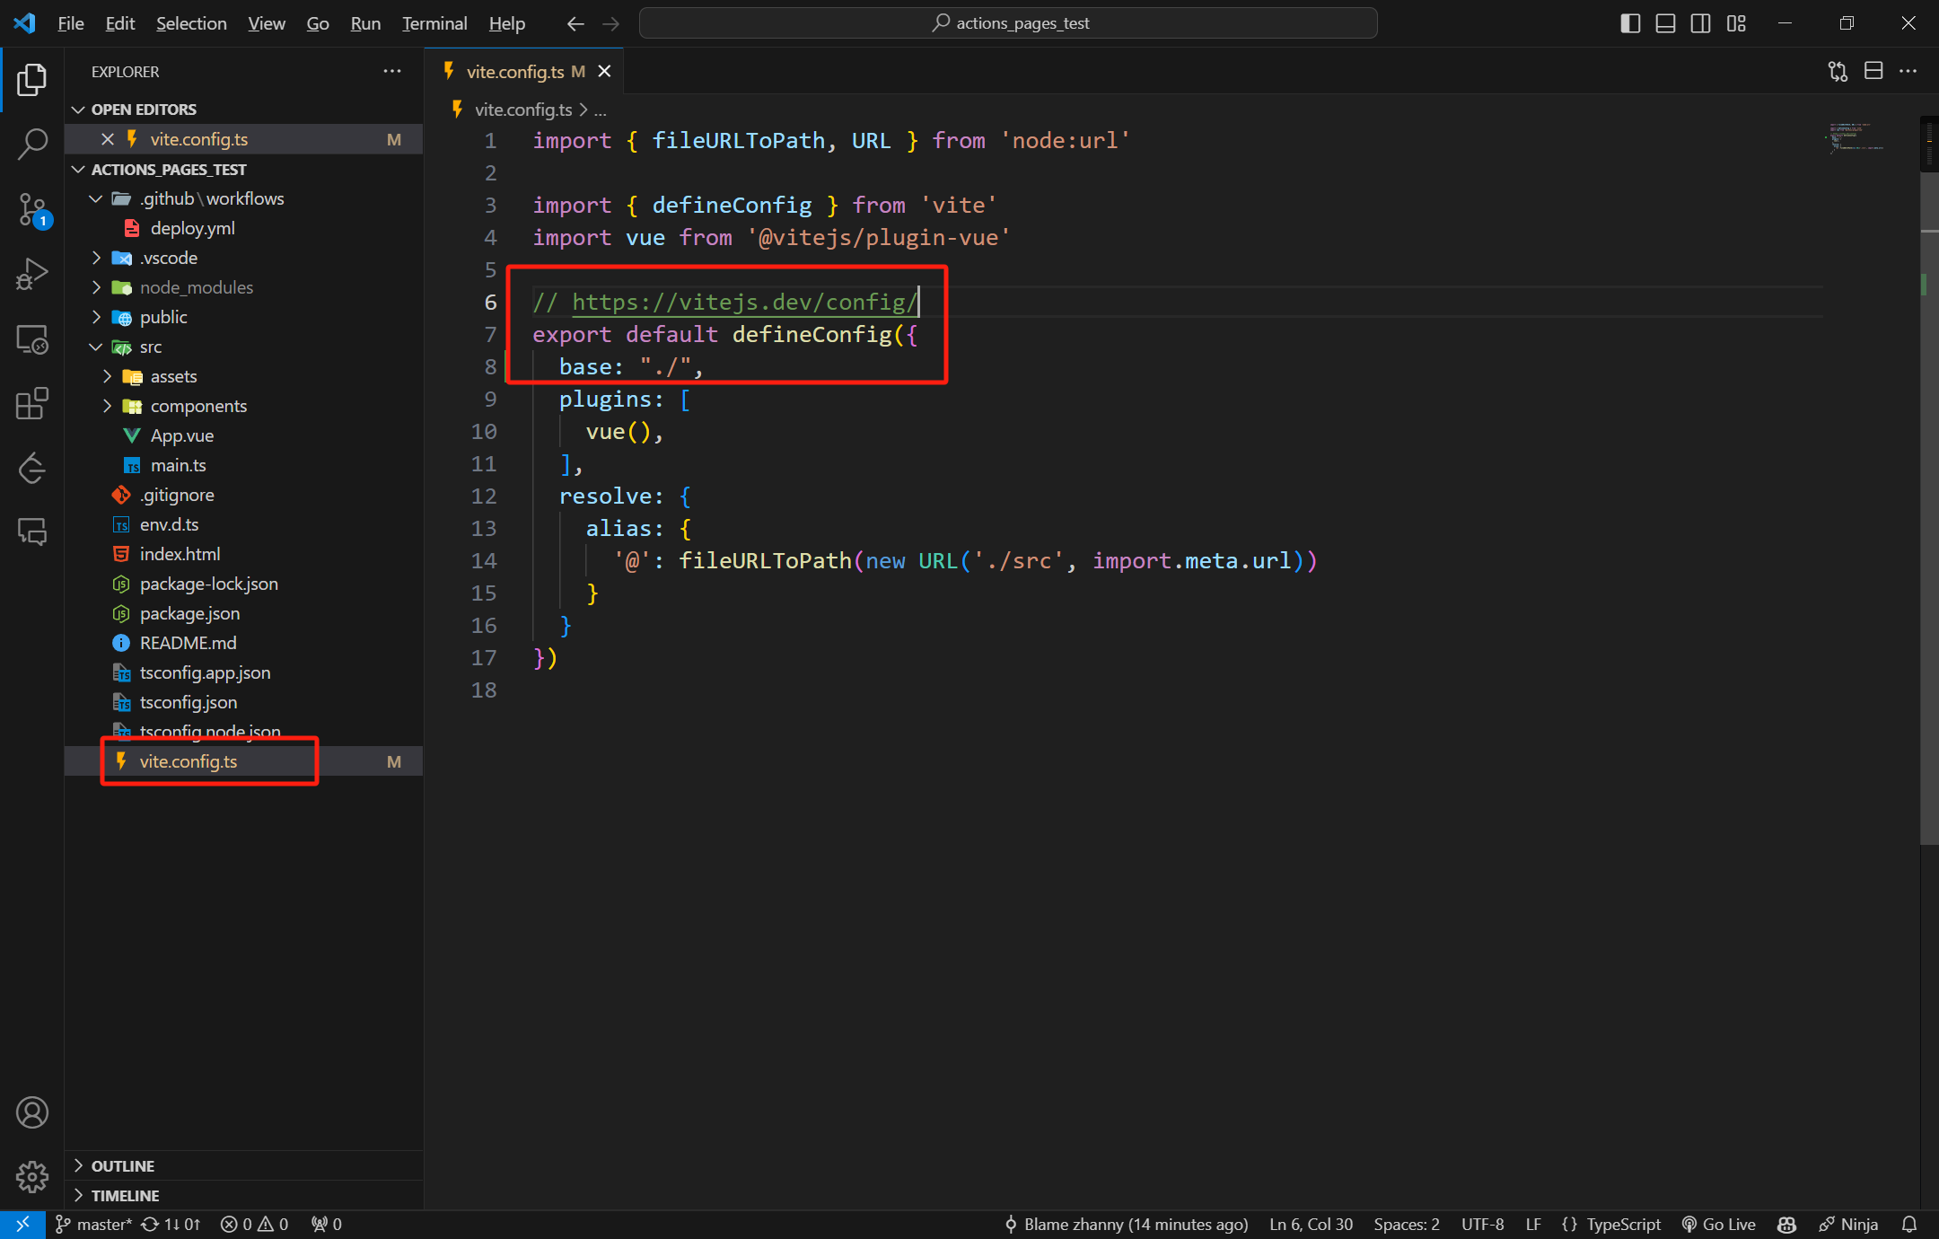Screen dimensions: 1939x1239
Task: Click the Go Live status bar button
Action: coord(1718,1225)
